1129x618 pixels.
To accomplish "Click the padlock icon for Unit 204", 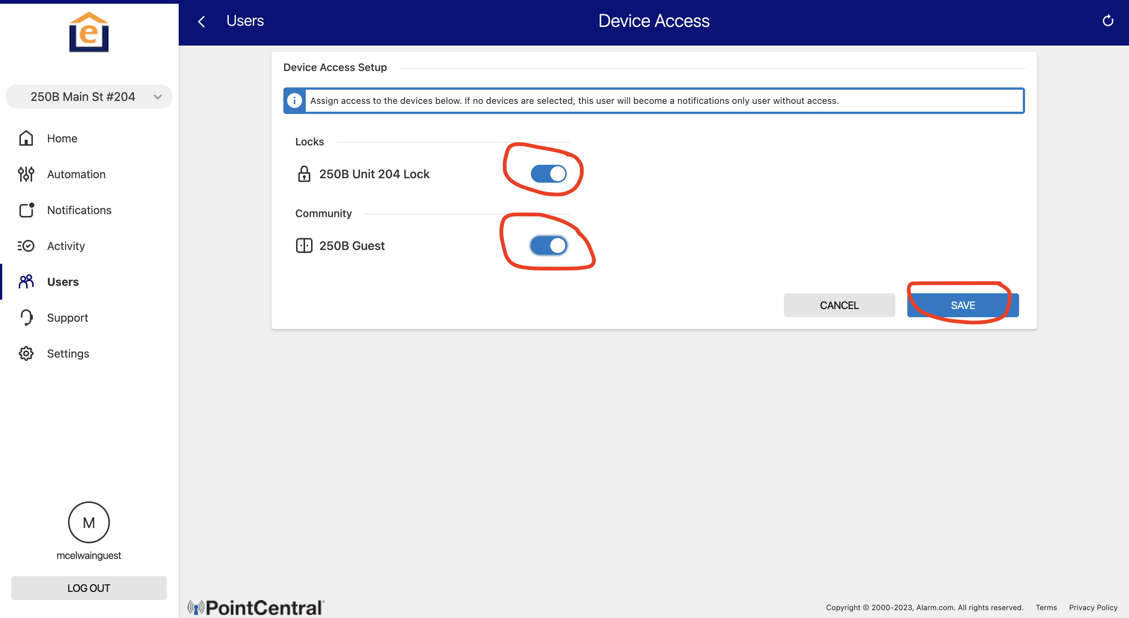I will tap(304, 174).
